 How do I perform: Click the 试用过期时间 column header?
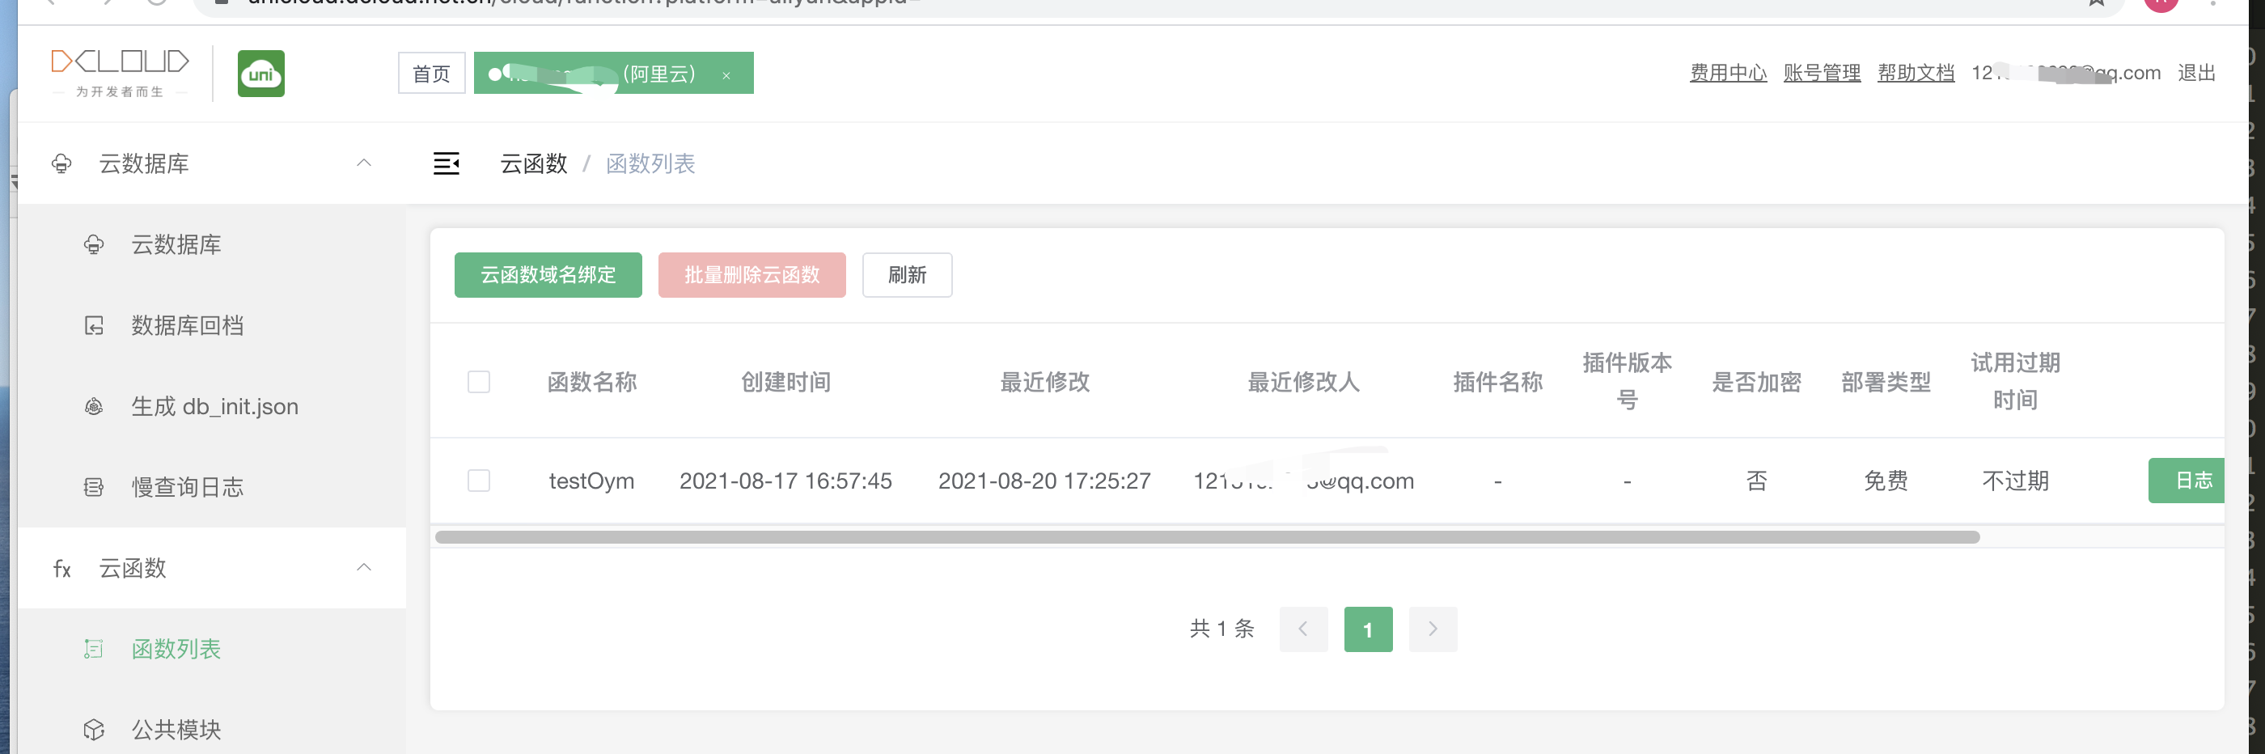[2015, 382]
